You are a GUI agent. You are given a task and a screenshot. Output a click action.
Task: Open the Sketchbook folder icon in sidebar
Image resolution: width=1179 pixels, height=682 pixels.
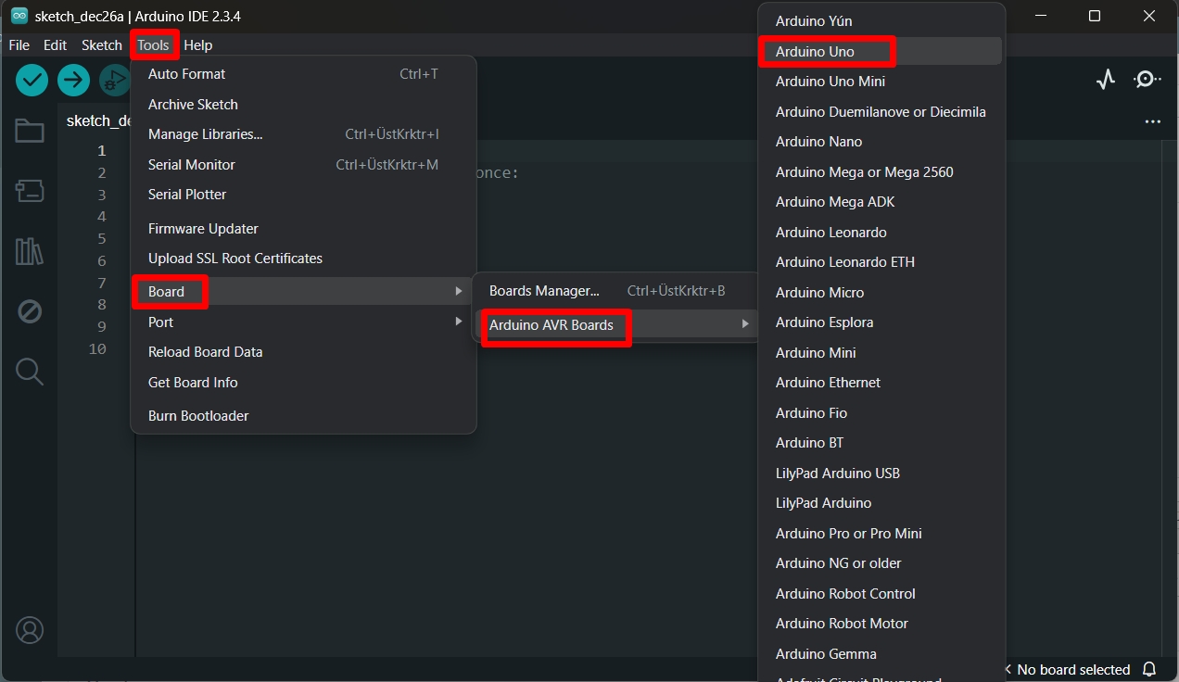(x=30, y=132)
